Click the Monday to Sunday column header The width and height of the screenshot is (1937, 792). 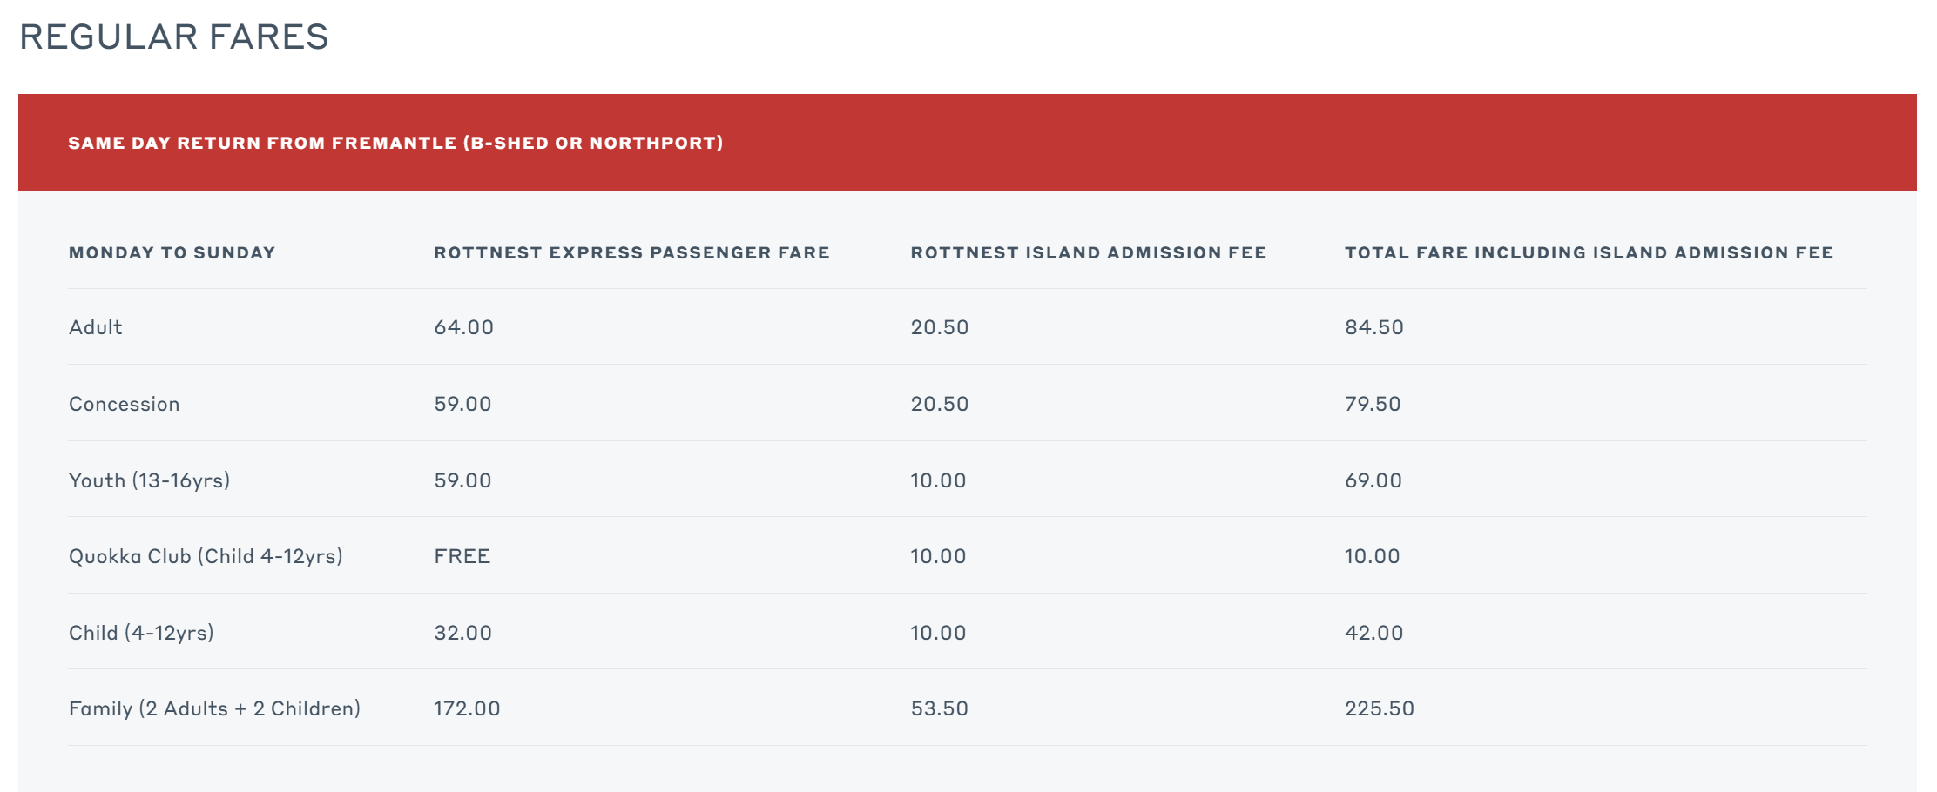[172, 252]
